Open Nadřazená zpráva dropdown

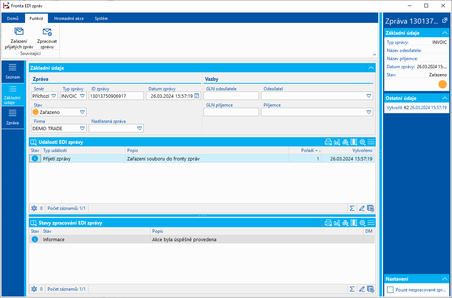coord(139,128)
